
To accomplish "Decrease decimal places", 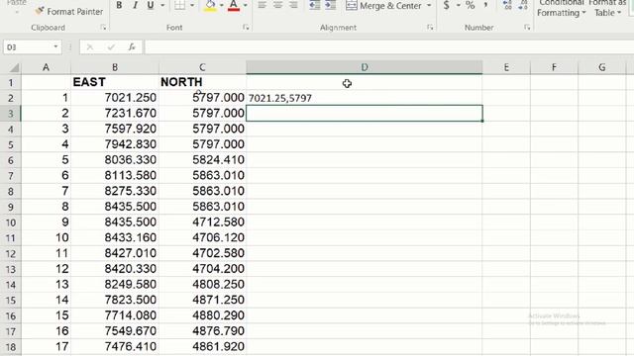I will (x=523, y=5).
